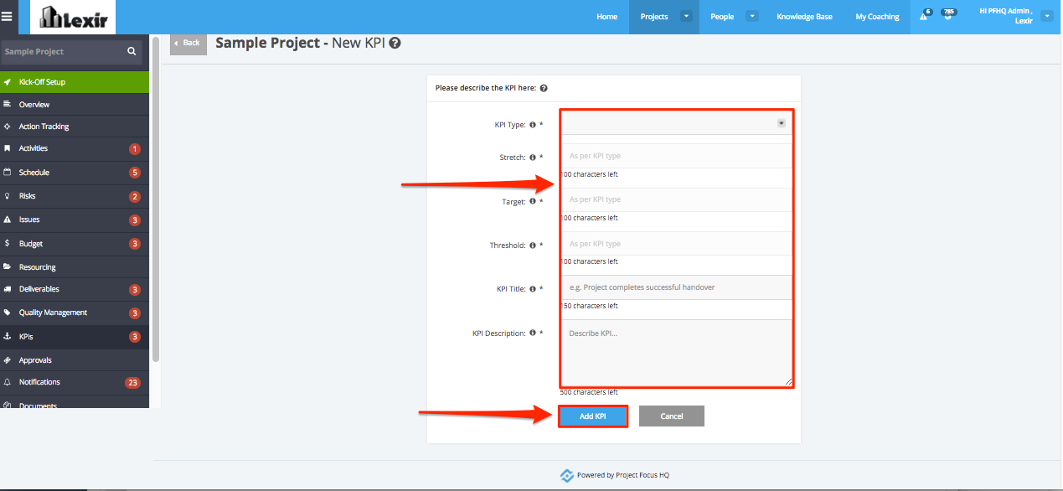Viewport: 1063px width, 491px height.
Task: Click the Issues warning icon in sidebar
Action: (8, 220)
